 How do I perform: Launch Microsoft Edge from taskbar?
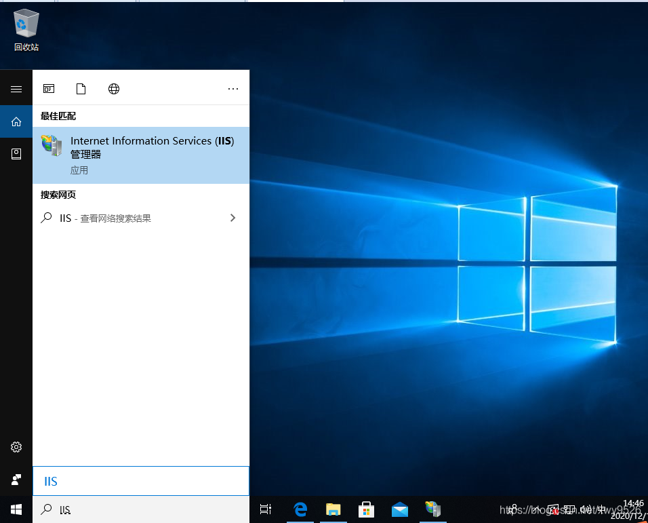click(300, 509)
